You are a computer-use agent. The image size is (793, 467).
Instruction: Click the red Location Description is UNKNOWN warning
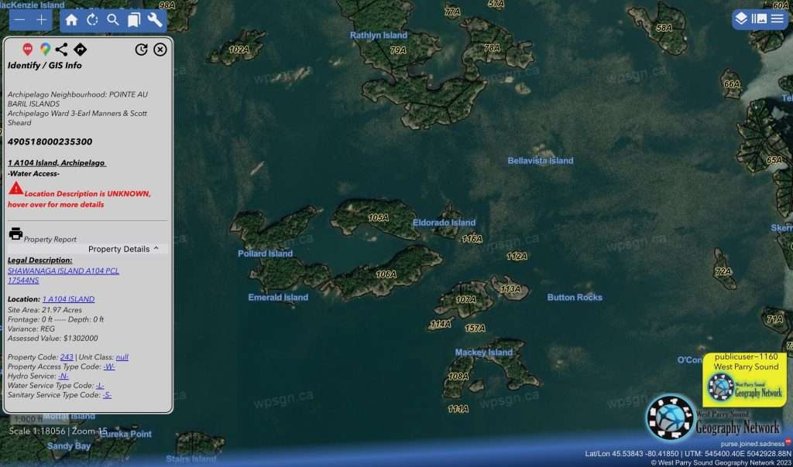[79, 199]
